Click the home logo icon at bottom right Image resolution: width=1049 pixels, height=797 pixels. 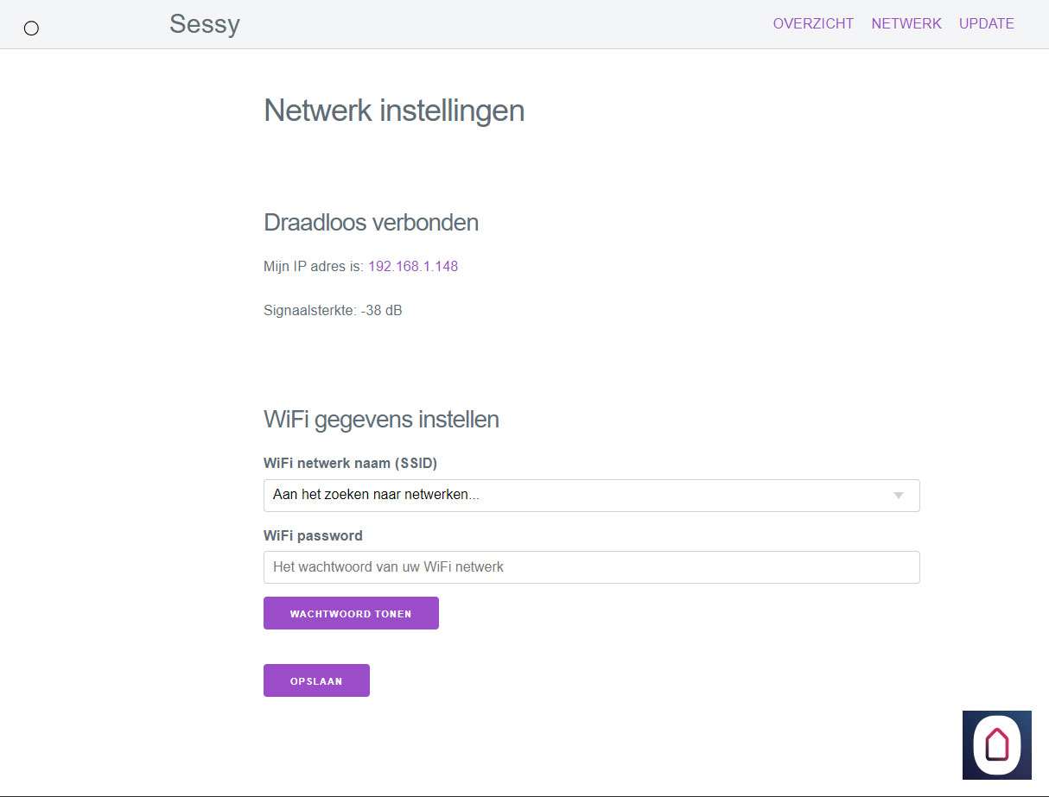pyautogui.click(x=996, y=744)
